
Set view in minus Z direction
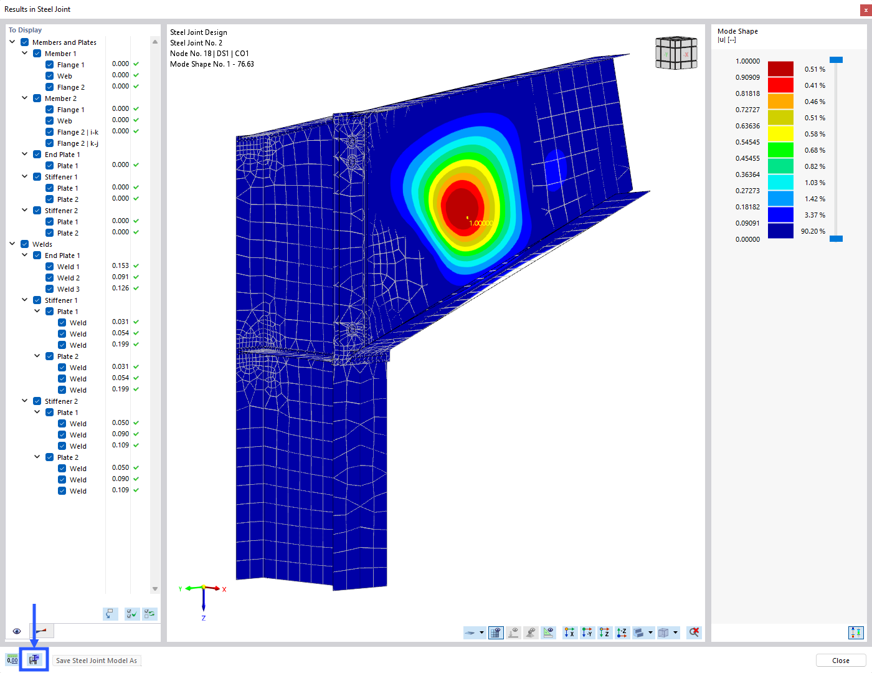(x=622, y=632)
